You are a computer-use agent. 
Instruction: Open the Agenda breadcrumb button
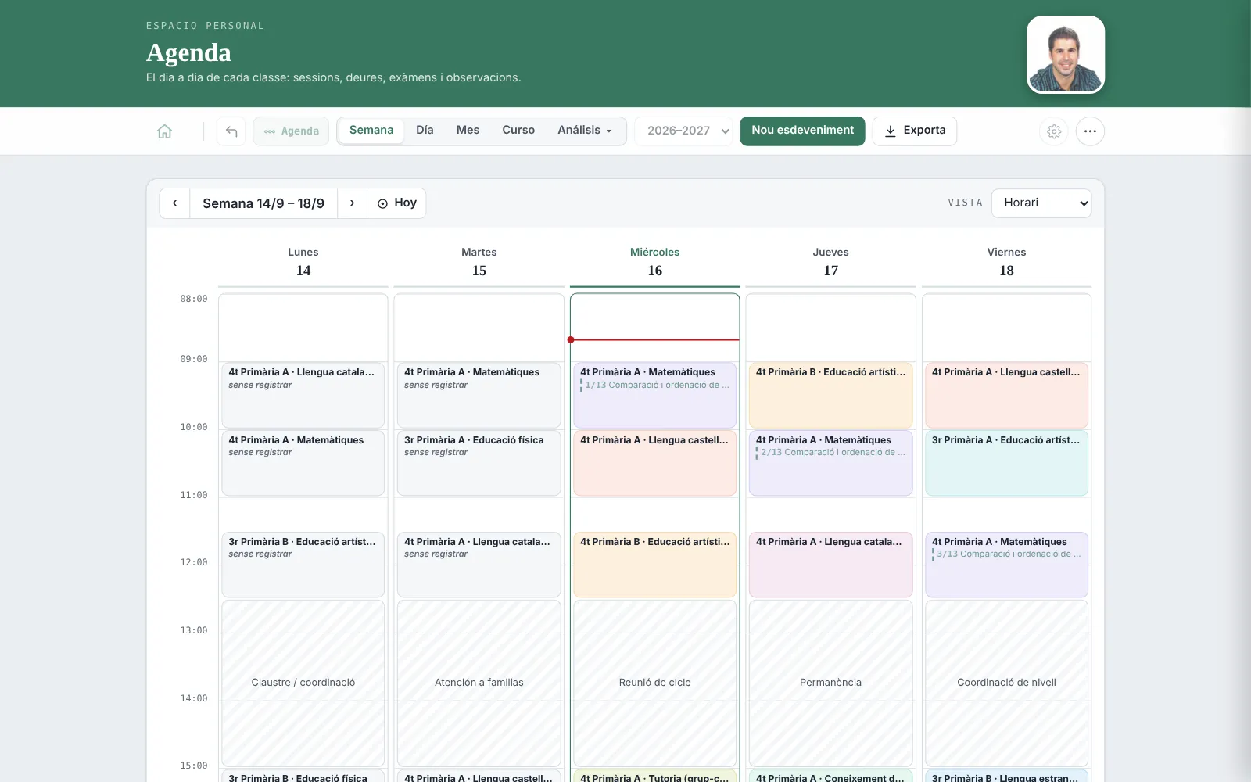point(291,131)
